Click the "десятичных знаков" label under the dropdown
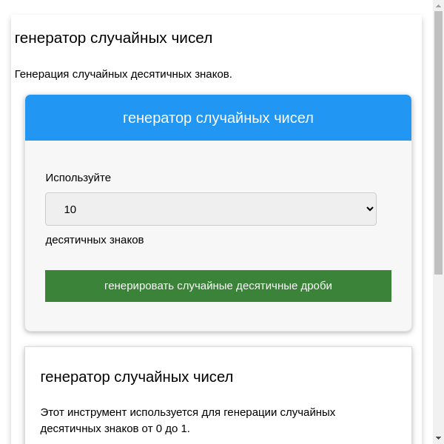444x444 pixels. point(95,240)
